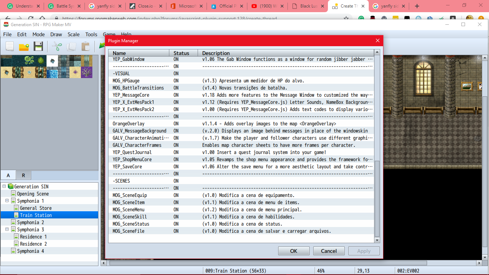Open the File menu
Screen dimensions: 489x275
click(7, 34)
